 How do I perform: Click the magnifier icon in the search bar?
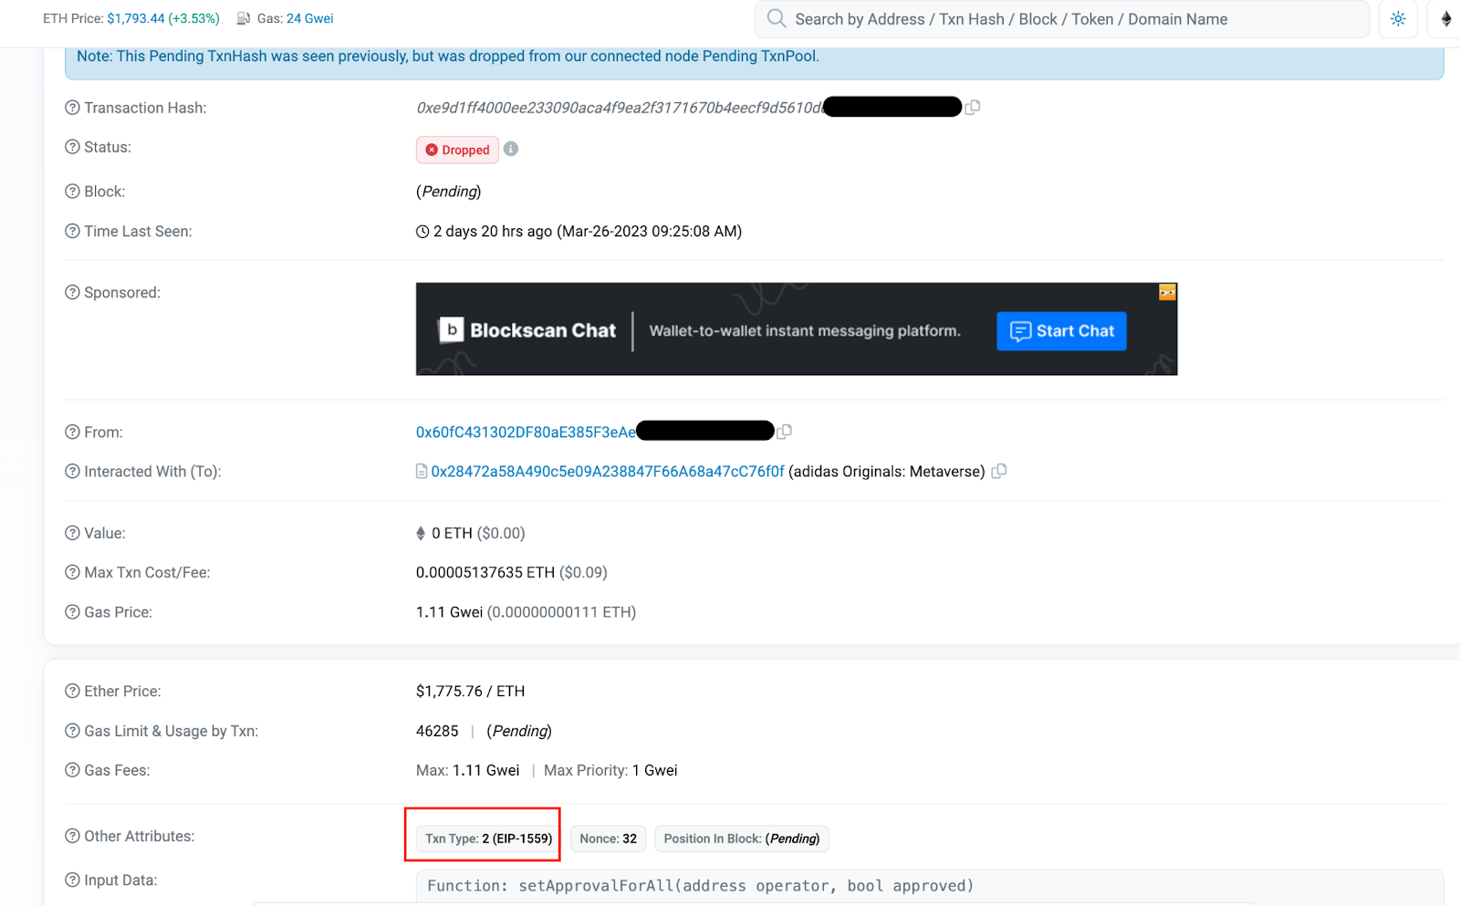click(x=777, y=18)
